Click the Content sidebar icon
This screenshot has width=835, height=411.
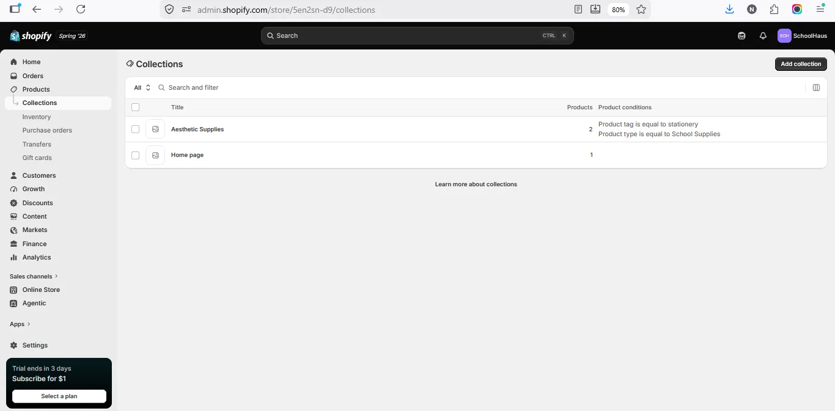click(14, 216)
